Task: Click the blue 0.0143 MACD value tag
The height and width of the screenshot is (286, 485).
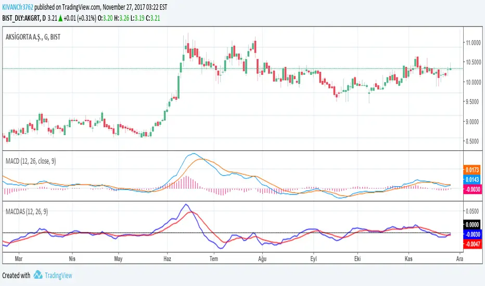Action: (474, 179)
